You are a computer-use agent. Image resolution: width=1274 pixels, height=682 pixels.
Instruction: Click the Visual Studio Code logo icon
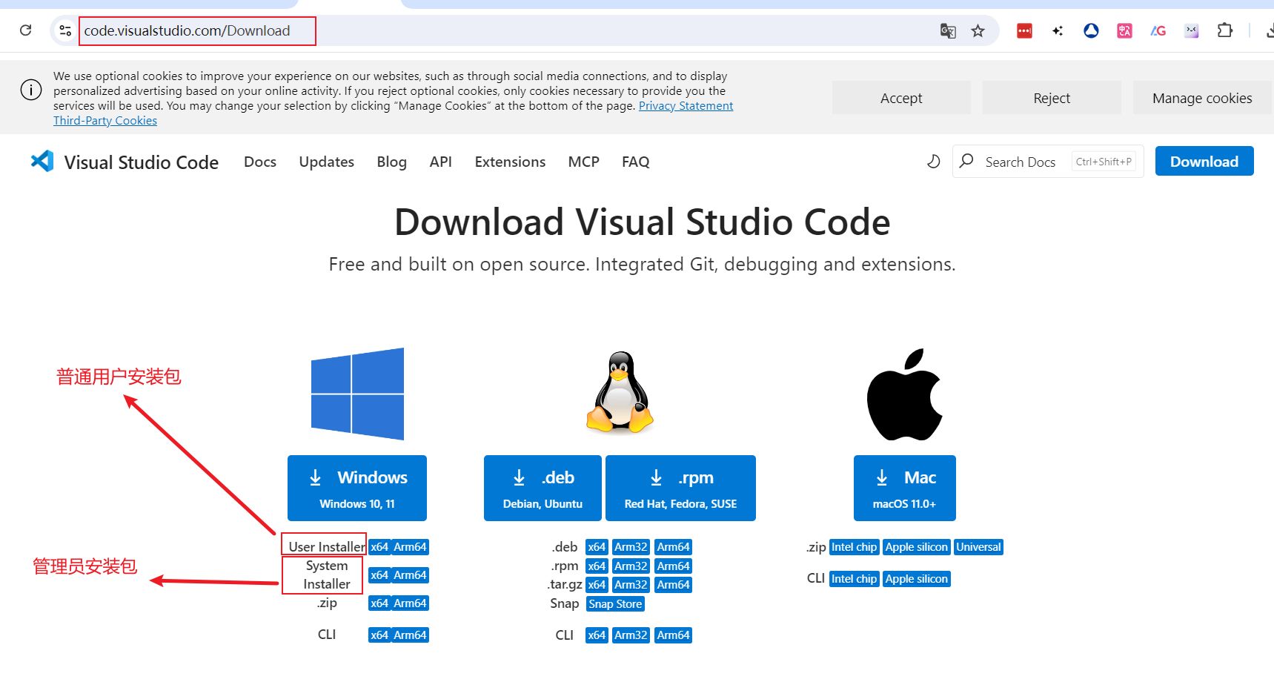coord(42,162)
